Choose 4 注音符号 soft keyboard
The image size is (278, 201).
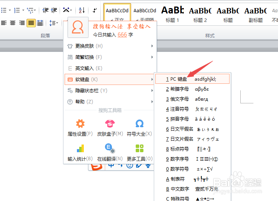(192, 109)
